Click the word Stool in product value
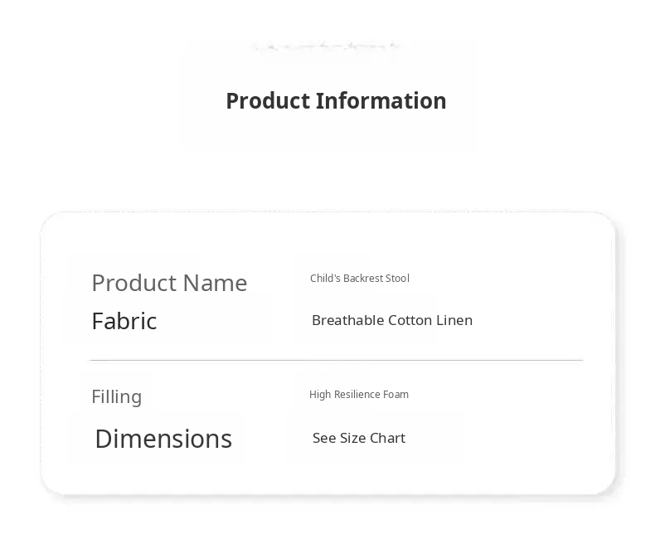655x539 pixels. coord(395,279)
